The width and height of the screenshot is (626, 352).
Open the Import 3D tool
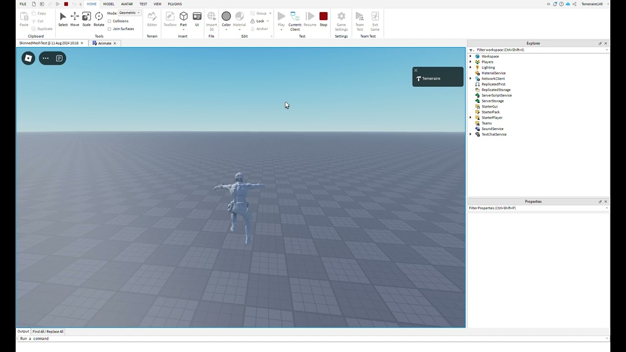click(x=211, y=20)
